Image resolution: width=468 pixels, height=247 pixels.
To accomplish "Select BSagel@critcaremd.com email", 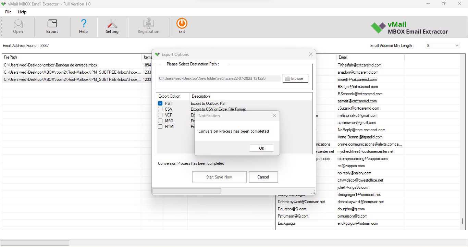I will [358, 87].
